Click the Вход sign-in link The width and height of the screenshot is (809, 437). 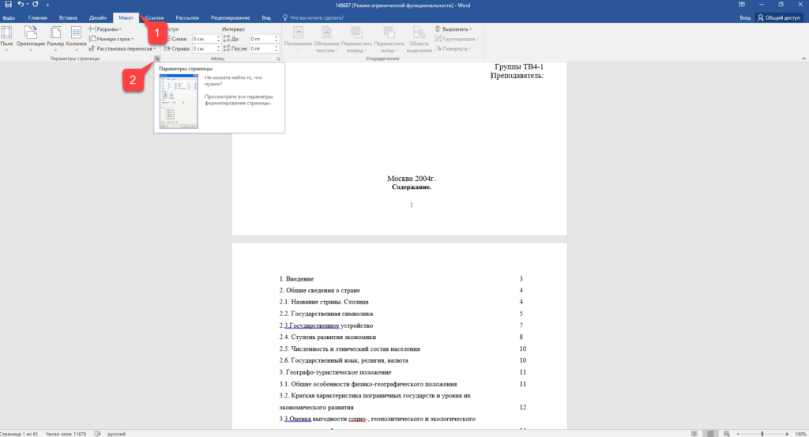pos(744,17)
